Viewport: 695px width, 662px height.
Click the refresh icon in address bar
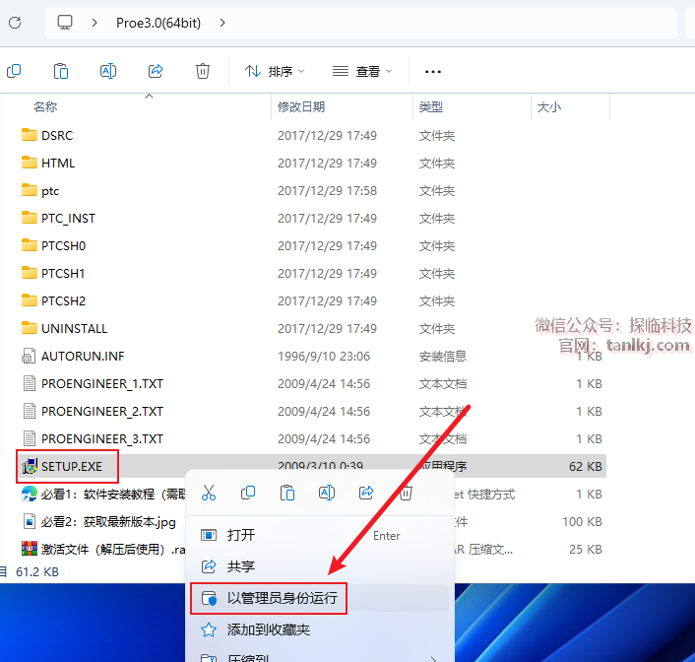15,23
